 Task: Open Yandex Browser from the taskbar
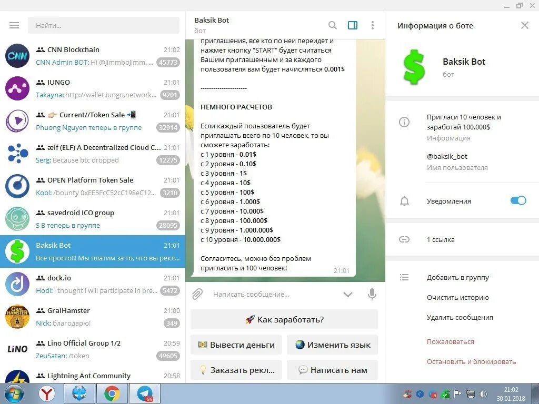(46, 393)
